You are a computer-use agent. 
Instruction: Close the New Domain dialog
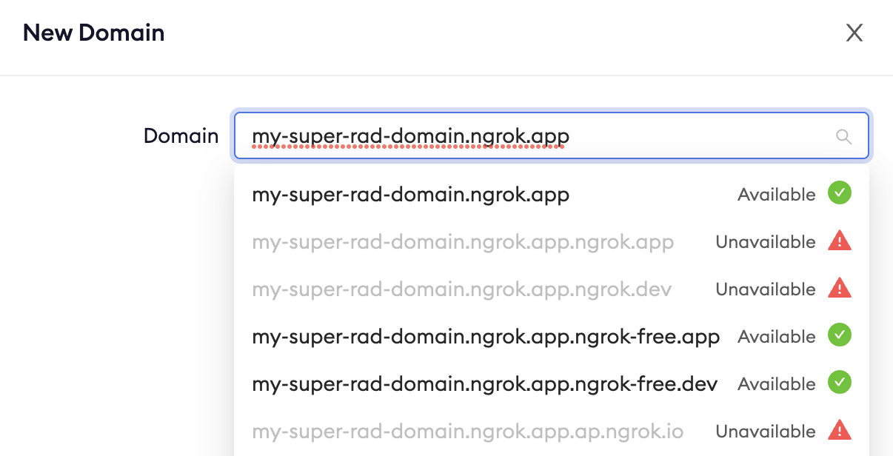click(854, 33)
